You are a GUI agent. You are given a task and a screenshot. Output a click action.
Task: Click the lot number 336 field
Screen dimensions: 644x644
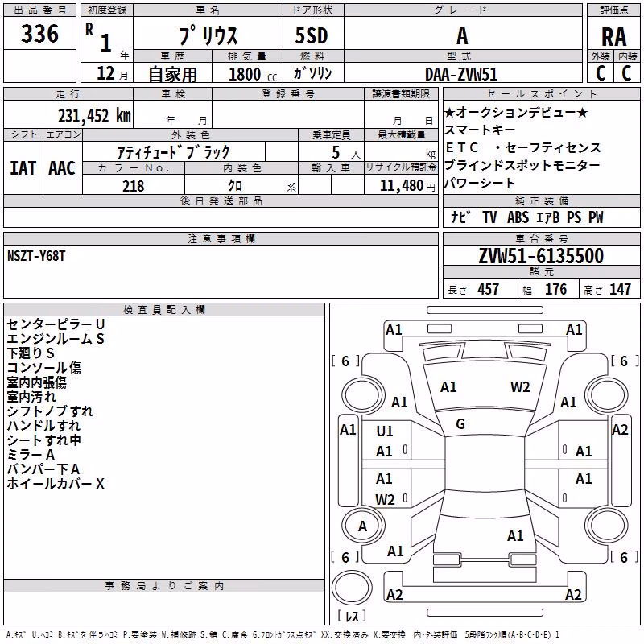(x=39, y=34)
